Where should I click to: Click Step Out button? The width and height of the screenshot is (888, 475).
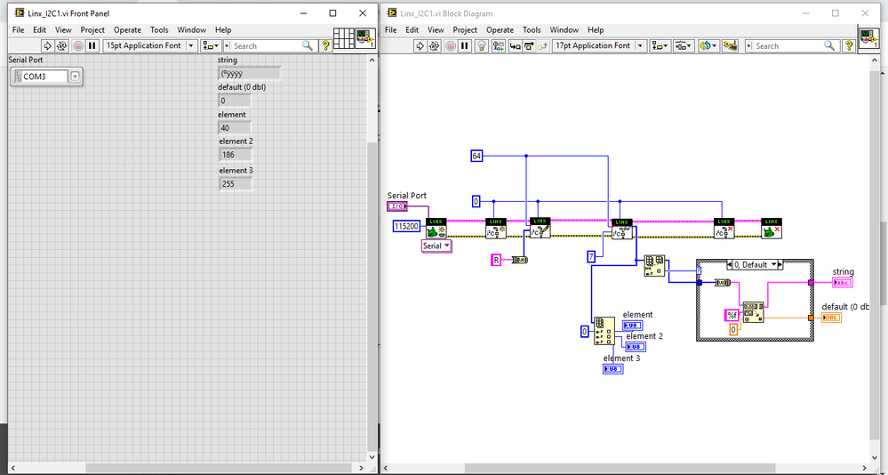pos(542,46)
